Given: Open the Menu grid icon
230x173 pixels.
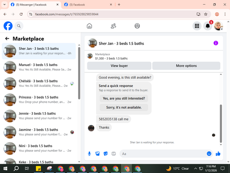Looking at the screenshot, I should click(x=197, y=26).
